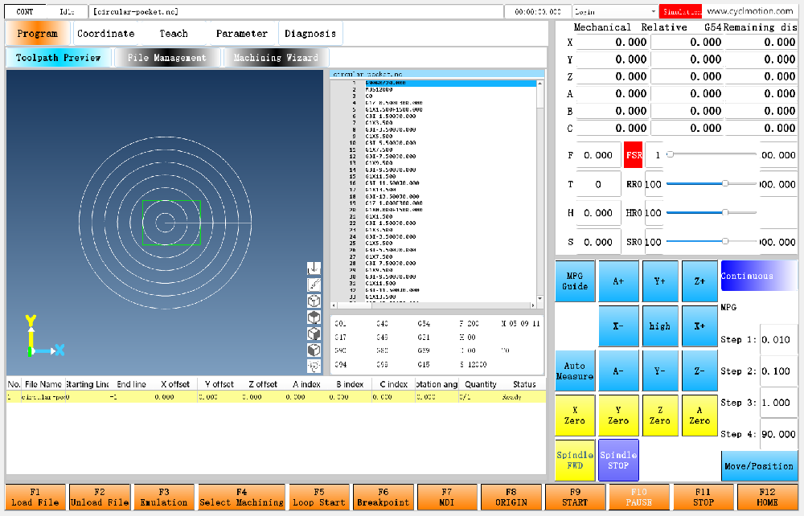Select the cube icon with shaded top face
Screen dimensions: 804x516
coord(314,317)
